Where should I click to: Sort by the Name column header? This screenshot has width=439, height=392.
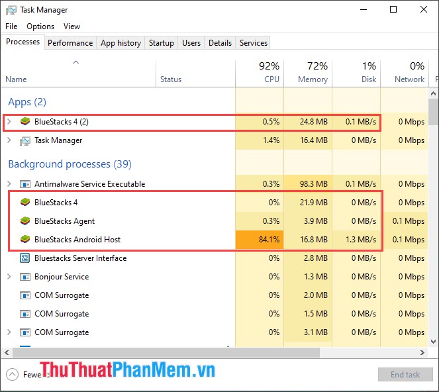tap(78, 73)
